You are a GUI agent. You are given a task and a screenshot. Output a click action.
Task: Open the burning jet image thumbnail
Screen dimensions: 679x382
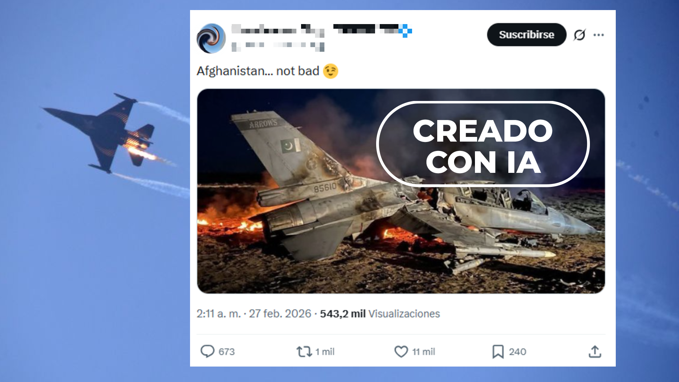[x=401, y=191]
